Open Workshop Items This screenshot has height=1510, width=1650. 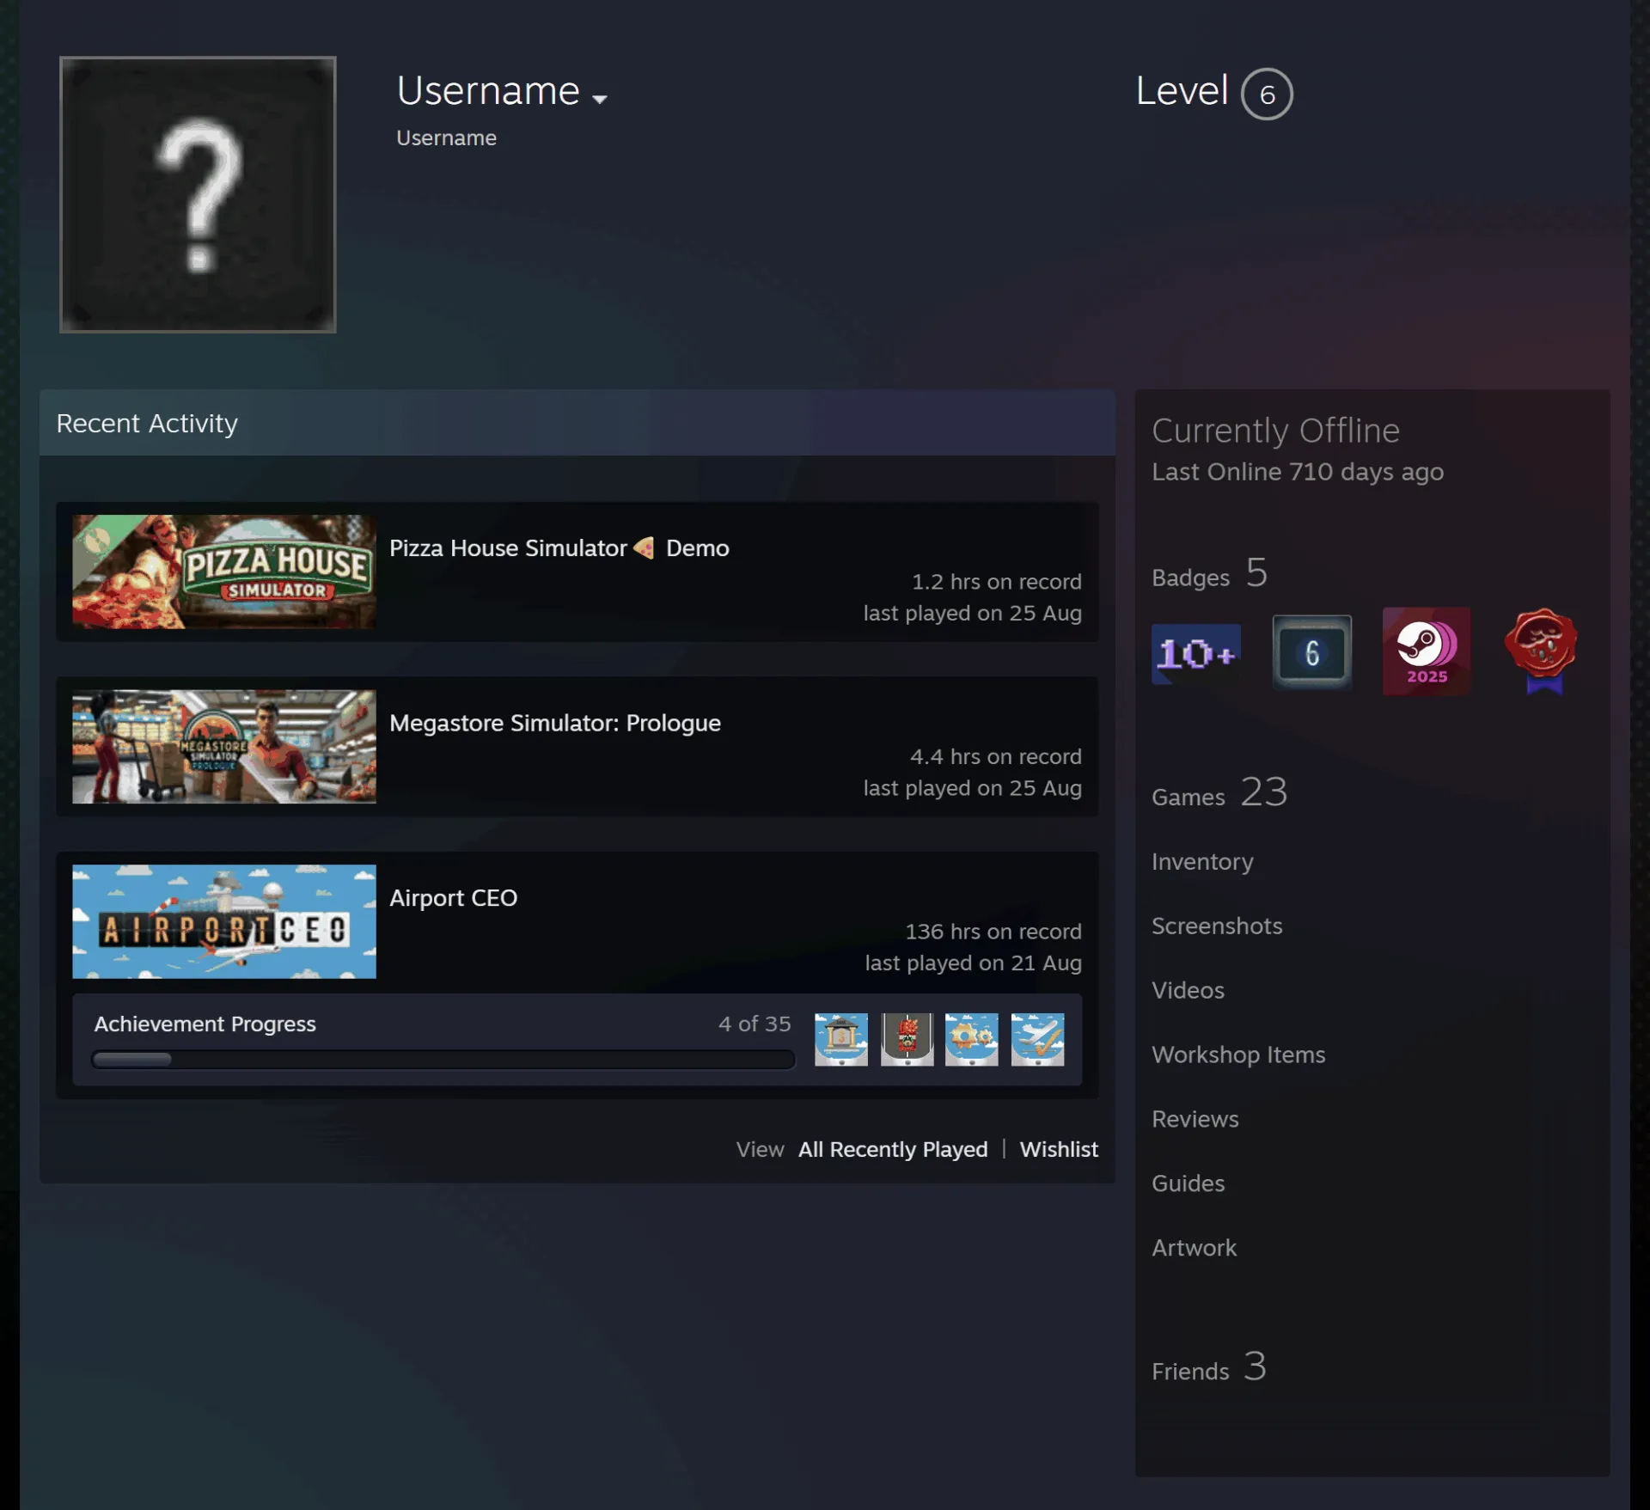coord(1238,1055)
